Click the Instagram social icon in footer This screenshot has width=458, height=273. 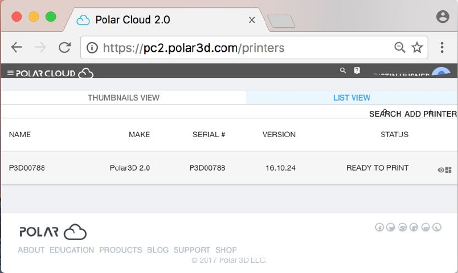coord(403,227)
